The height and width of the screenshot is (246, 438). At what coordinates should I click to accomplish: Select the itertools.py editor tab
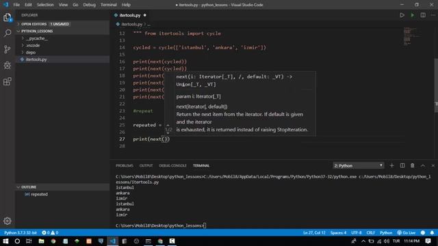(130, 15)
